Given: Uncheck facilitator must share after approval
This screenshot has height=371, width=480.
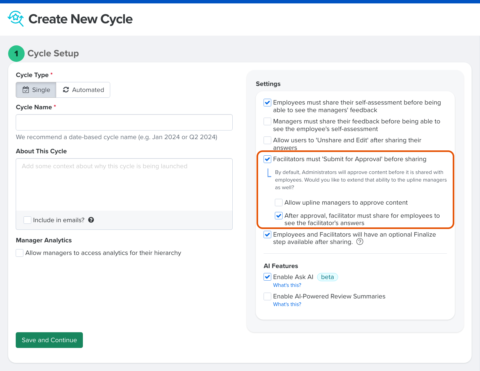Looking at the screenshot, I should (278, 216).
